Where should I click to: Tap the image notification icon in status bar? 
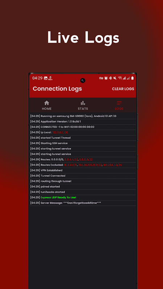tap(46, 78)
